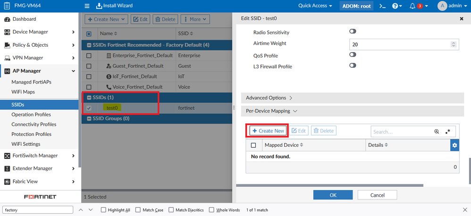
Task: Click the Policy & Objects icon
Action: pos(7,45)
